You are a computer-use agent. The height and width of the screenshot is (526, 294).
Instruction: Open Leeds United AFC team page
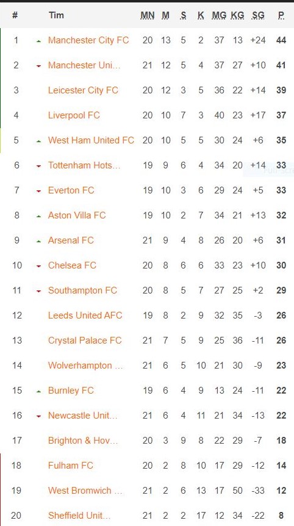[85, 315]
